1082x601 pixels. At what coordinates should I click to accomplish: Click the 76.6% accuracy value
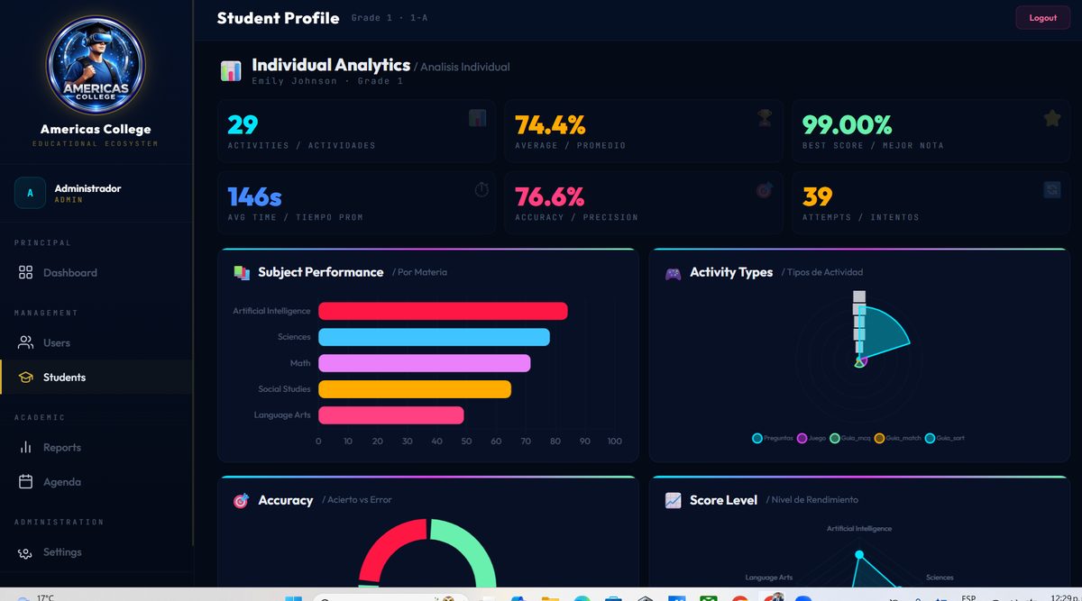pyautogui.click(x=550, y=196)
